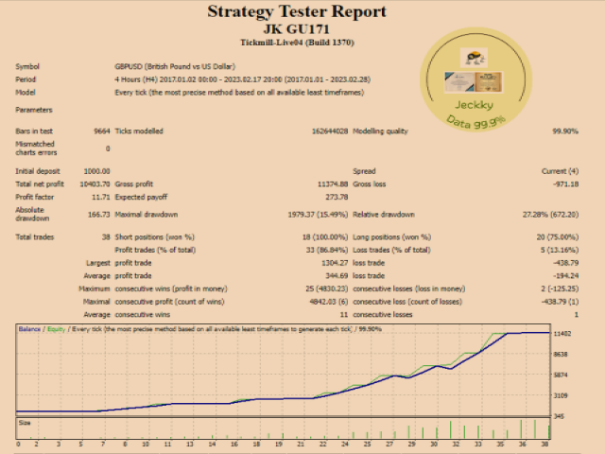Select the relative drawdown value '27.28% (672.20)'
The width and height of the screenshot is (605, 454).
point(550,215)
